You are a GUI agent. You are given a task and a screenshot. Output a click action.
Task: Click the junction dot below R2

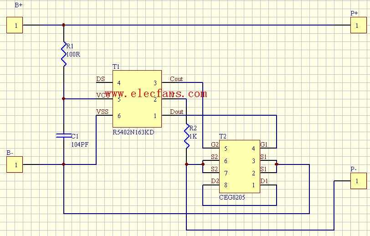pos(186,164)
